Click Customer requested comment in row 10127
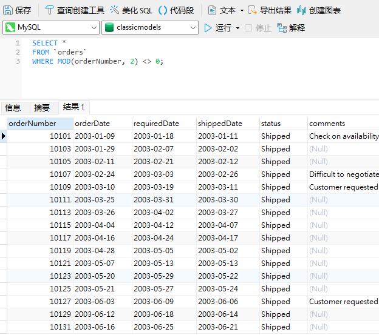 [343, 302]
